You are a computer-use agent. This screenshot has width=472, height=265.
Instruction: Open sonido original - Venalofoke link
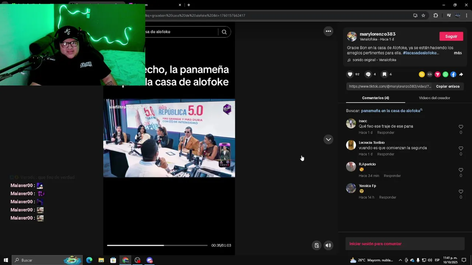[374, 60]
